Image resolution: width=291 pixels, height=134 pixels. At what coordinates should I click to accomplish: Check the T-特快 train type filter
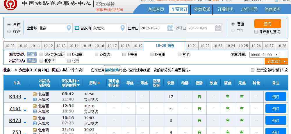(x=124, y=55)
